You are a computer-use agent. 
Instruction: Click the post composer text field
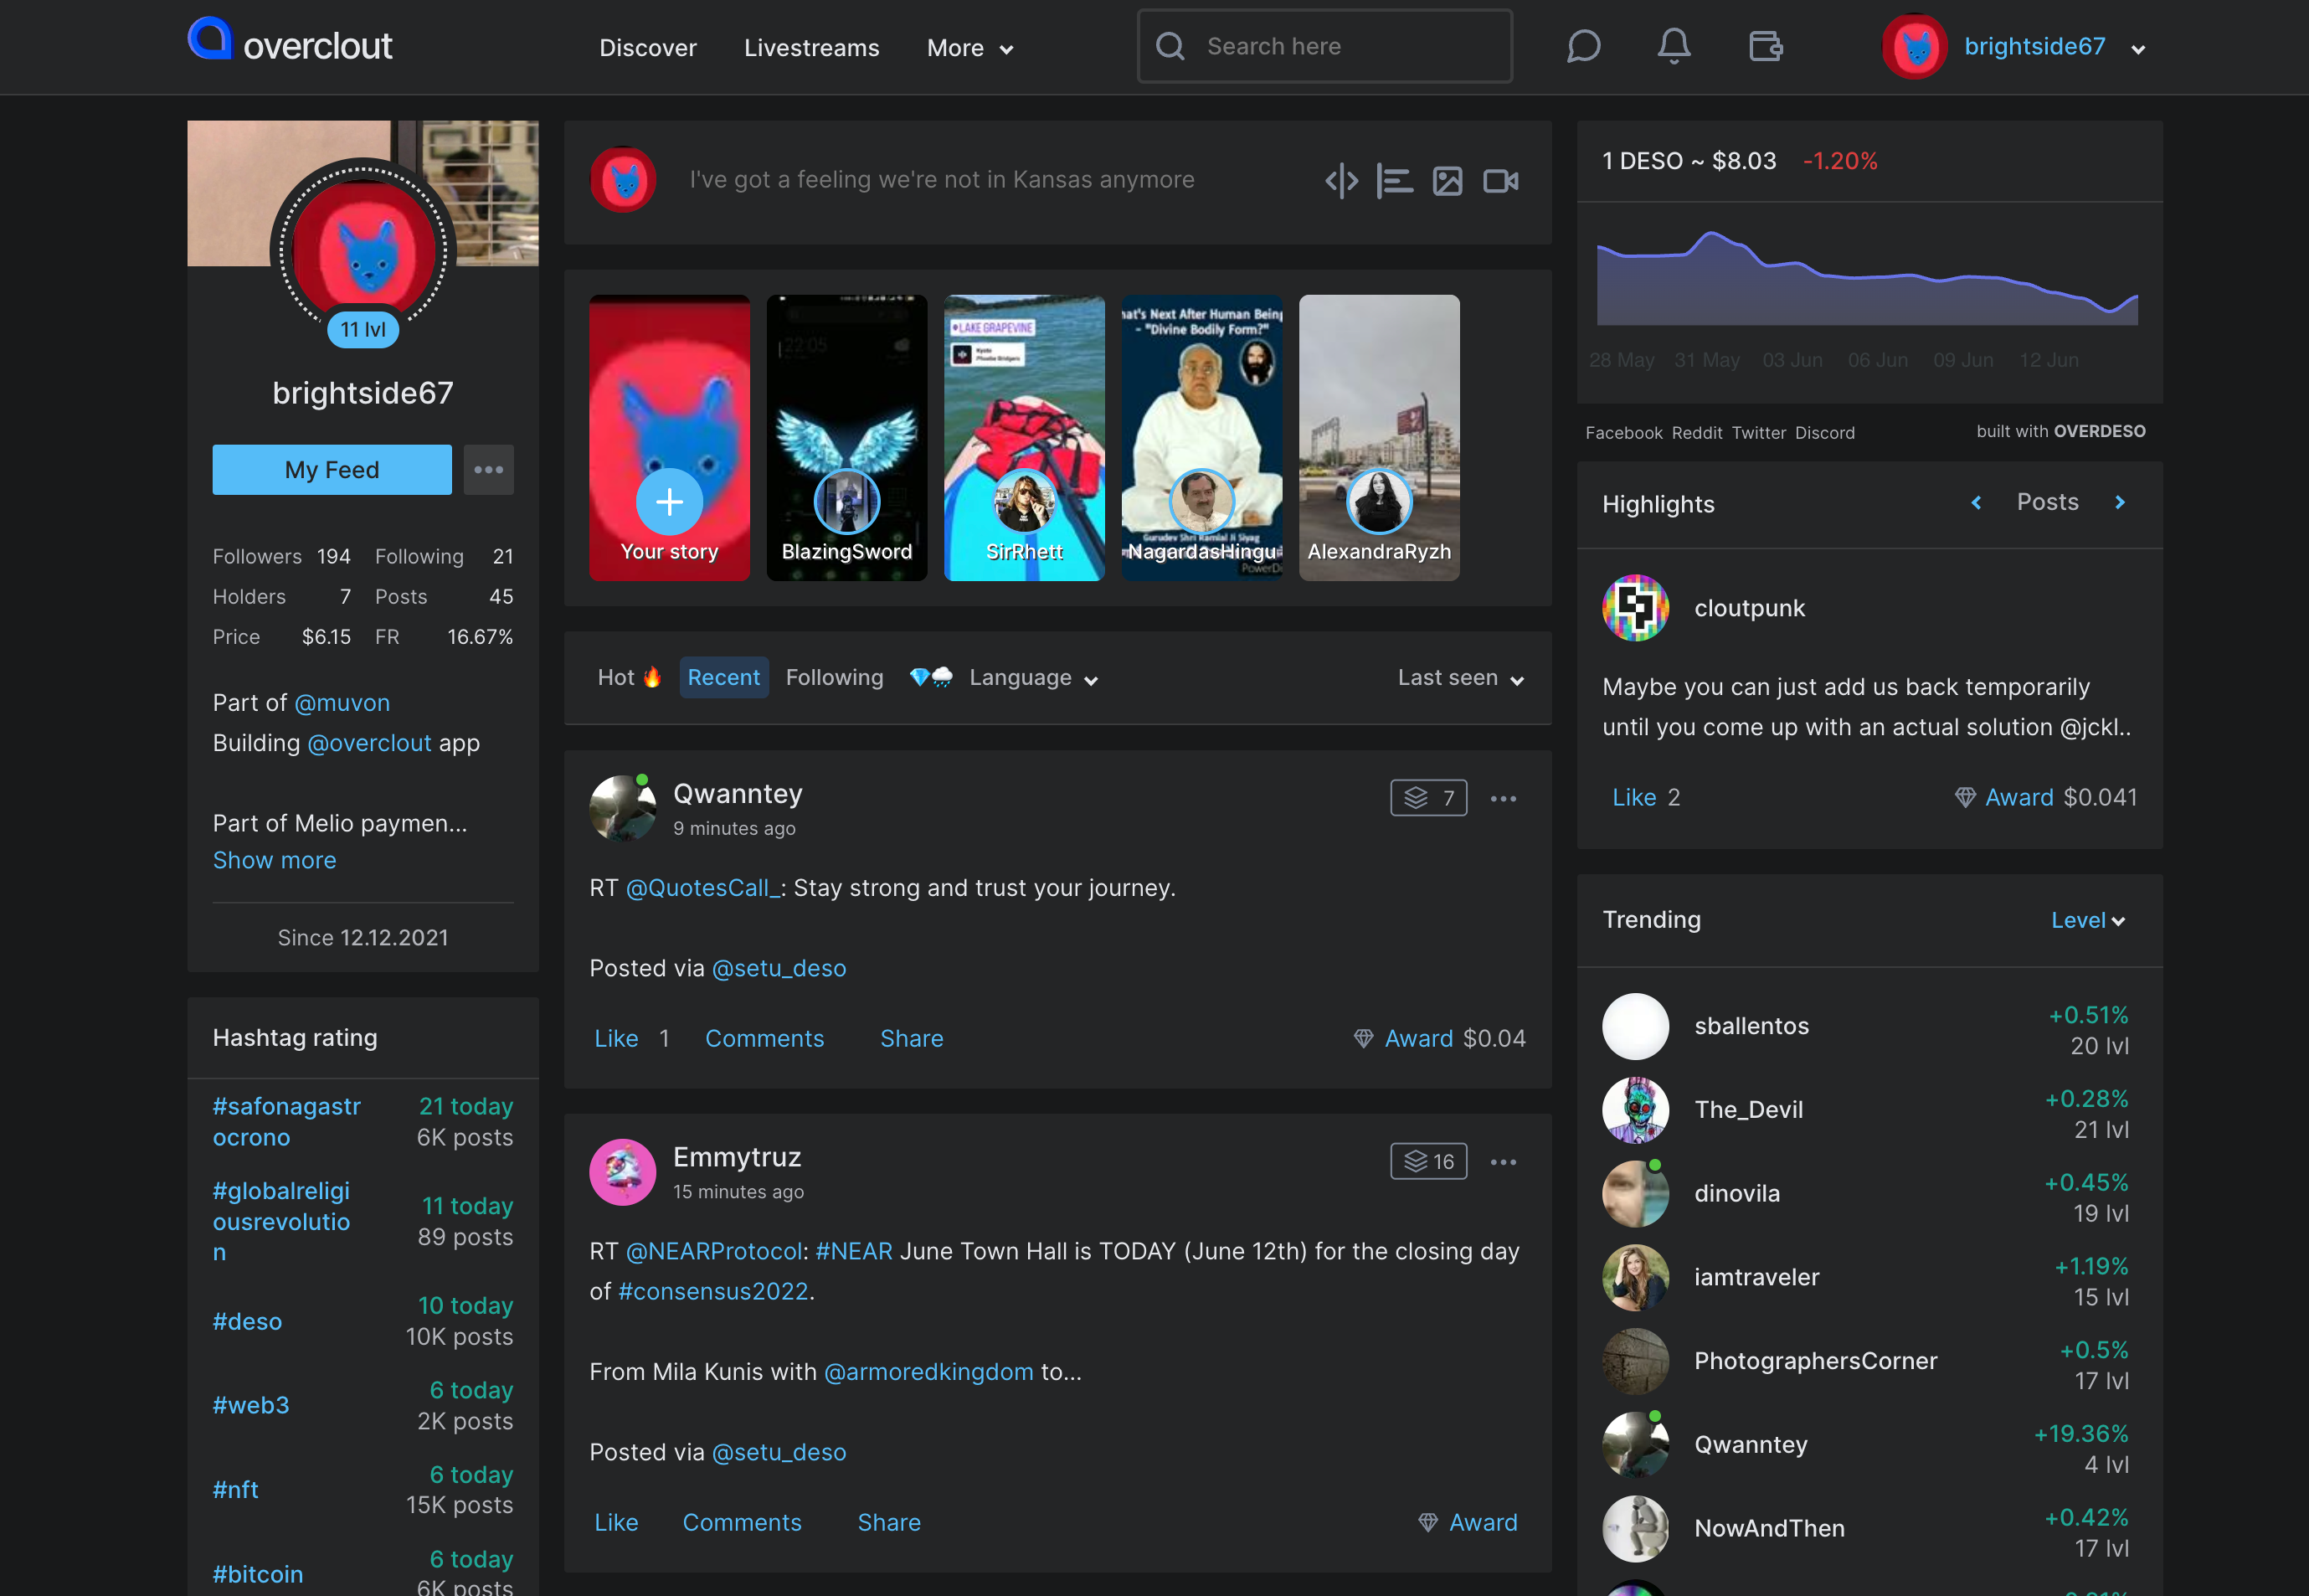pos(942,180)
